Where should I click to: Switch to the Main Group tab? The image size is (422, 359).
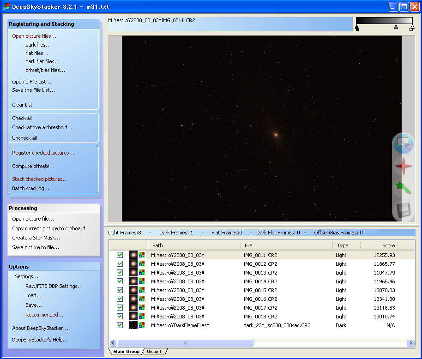[x=126, y=351]
